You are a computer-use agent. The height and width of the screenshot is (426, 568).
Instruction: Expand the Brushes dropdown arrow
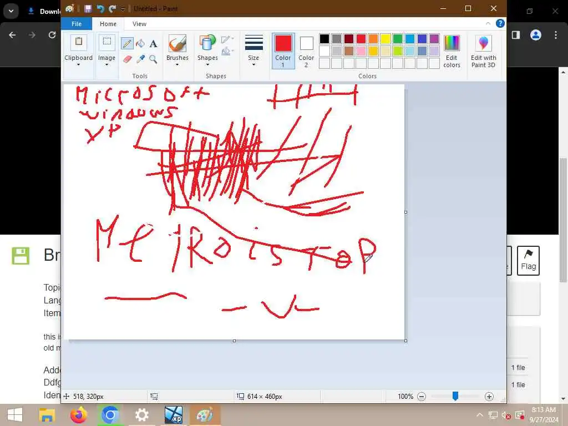pyautogui.click(x=177, y=65)
